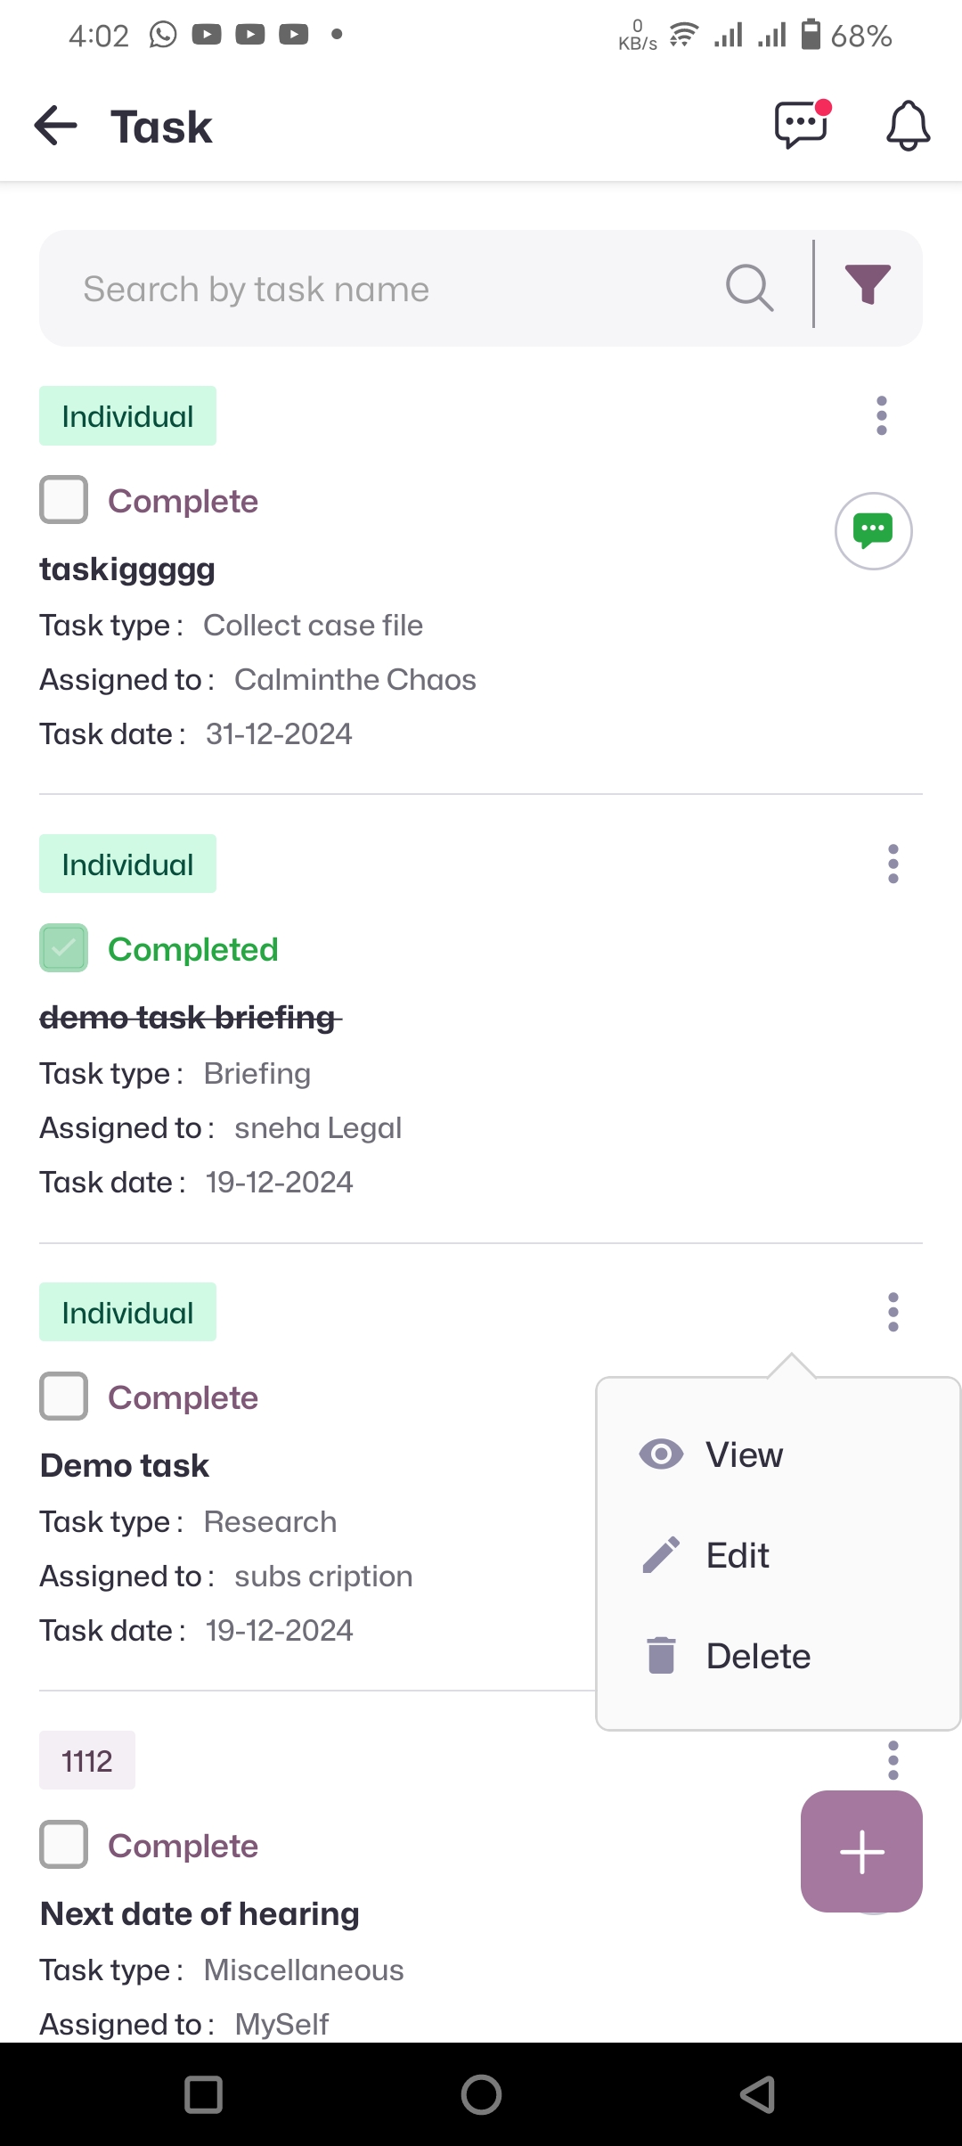Mark taskiggggg as Complete

coord(64,500)
